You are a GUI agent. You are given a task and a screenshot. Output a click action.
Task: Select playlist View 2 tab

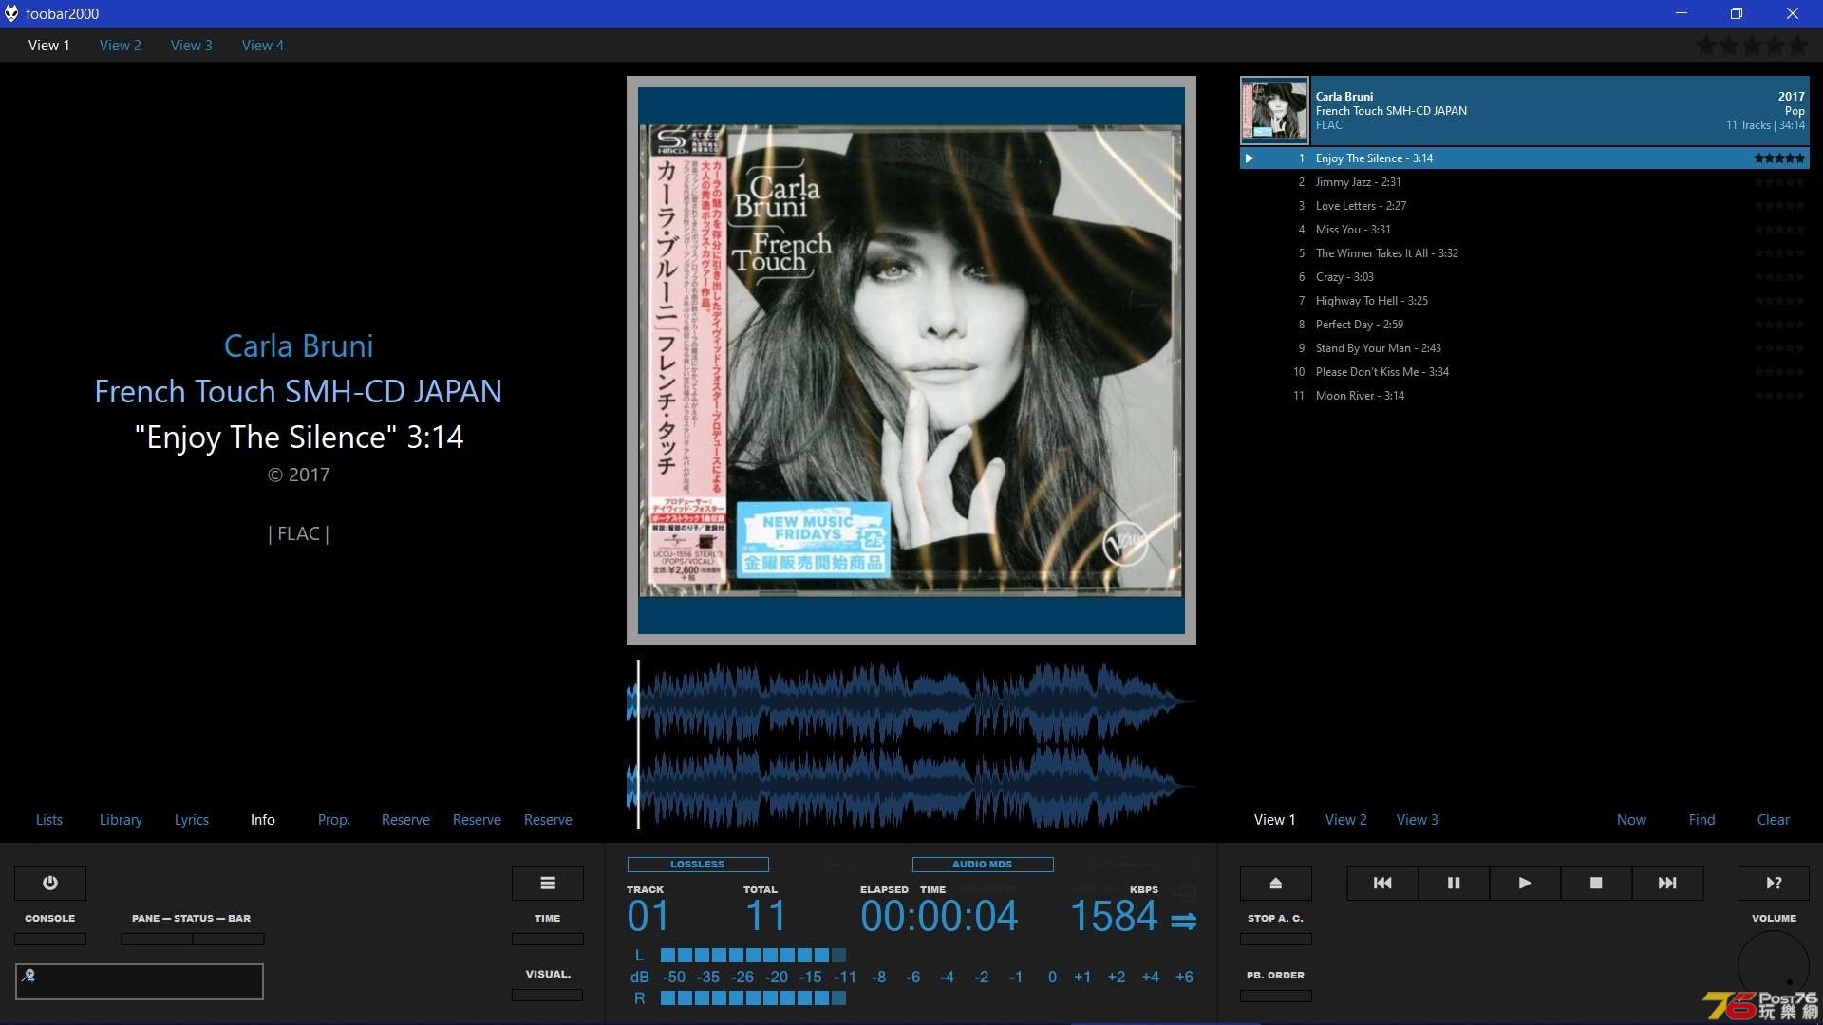pyautogui.click(x=1346, y=819)
